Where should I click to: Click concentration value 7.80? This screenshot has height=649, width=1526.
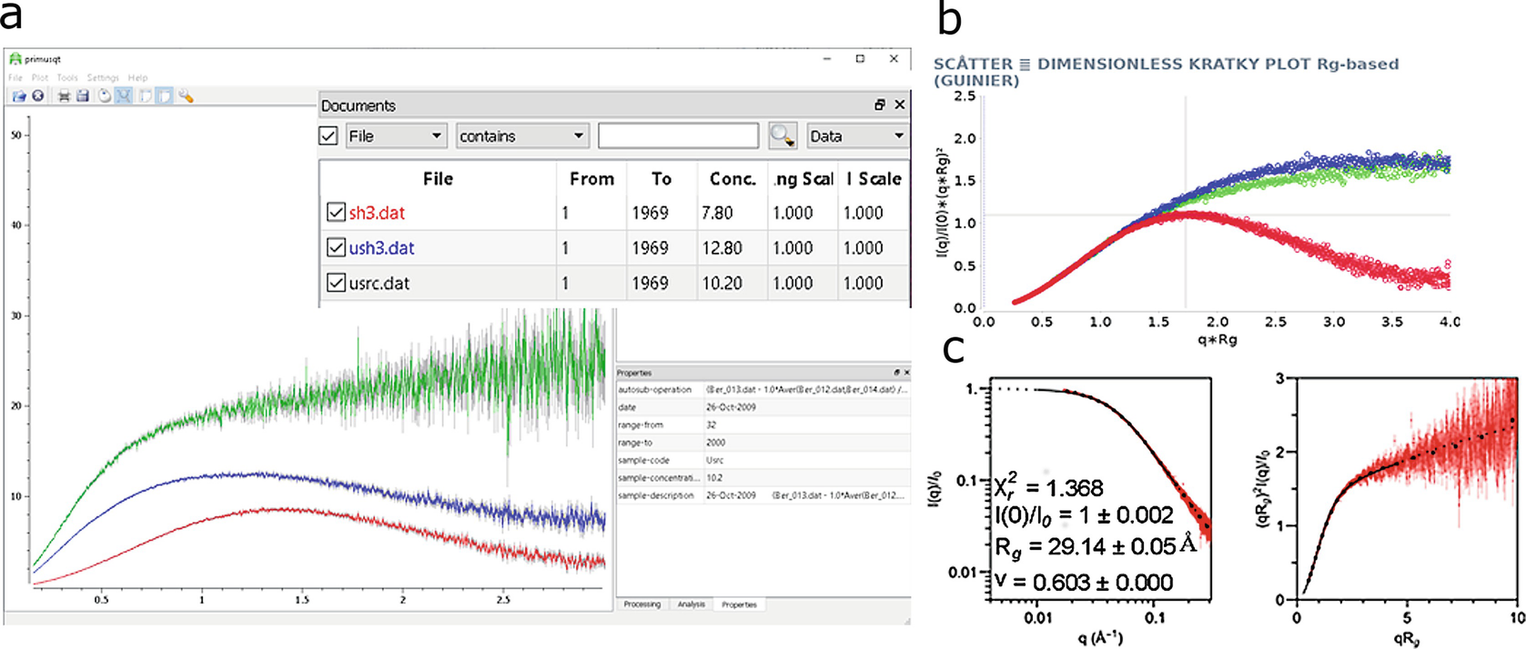pyautogui.click(x=717, y=213)
